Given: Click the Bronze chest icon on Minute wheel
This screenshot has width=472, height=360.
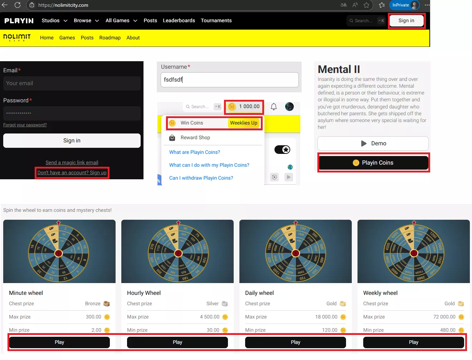Looking at the screenshot, I should click(107, 304).
